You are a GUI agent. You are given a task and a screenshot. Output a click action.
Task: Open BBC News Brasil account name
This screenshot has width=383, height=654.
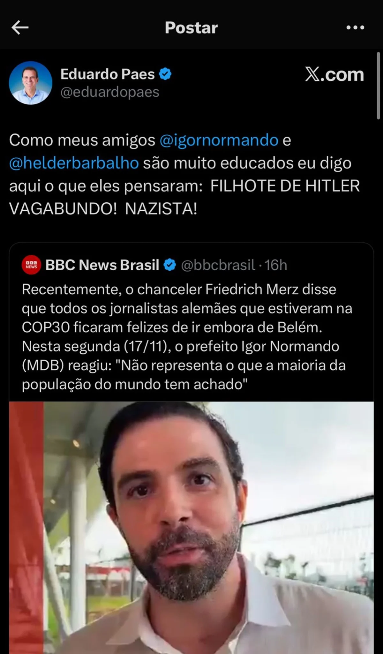pos(102,265)
